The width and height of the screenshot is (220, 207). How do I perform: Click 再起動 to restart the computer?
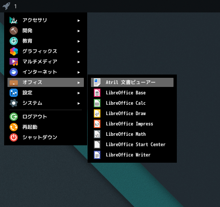pos(46,127)
